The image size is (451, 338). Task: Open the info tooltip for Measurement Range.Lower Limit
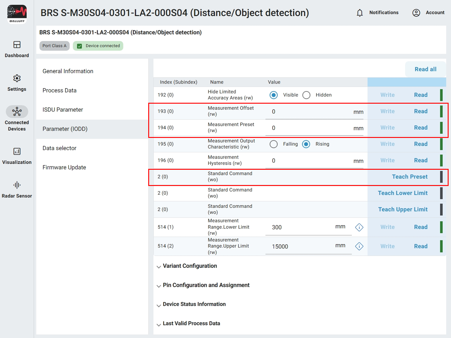[x=359, y=227]
